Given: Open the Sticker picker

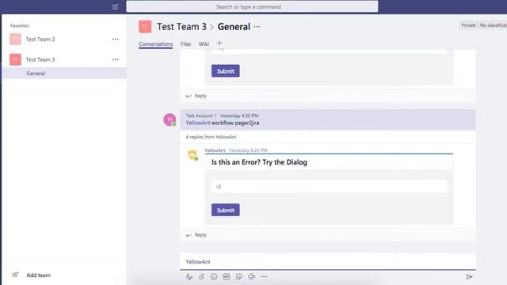Looking at the screenshot, I should coord(239,276).
